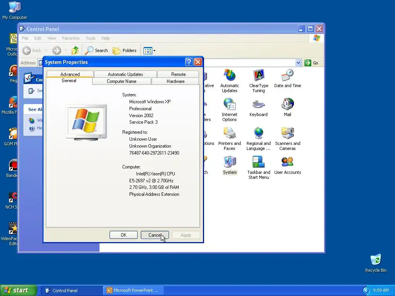Click the Start button
Screen dimensions: 395x296
tap(19, 290)
